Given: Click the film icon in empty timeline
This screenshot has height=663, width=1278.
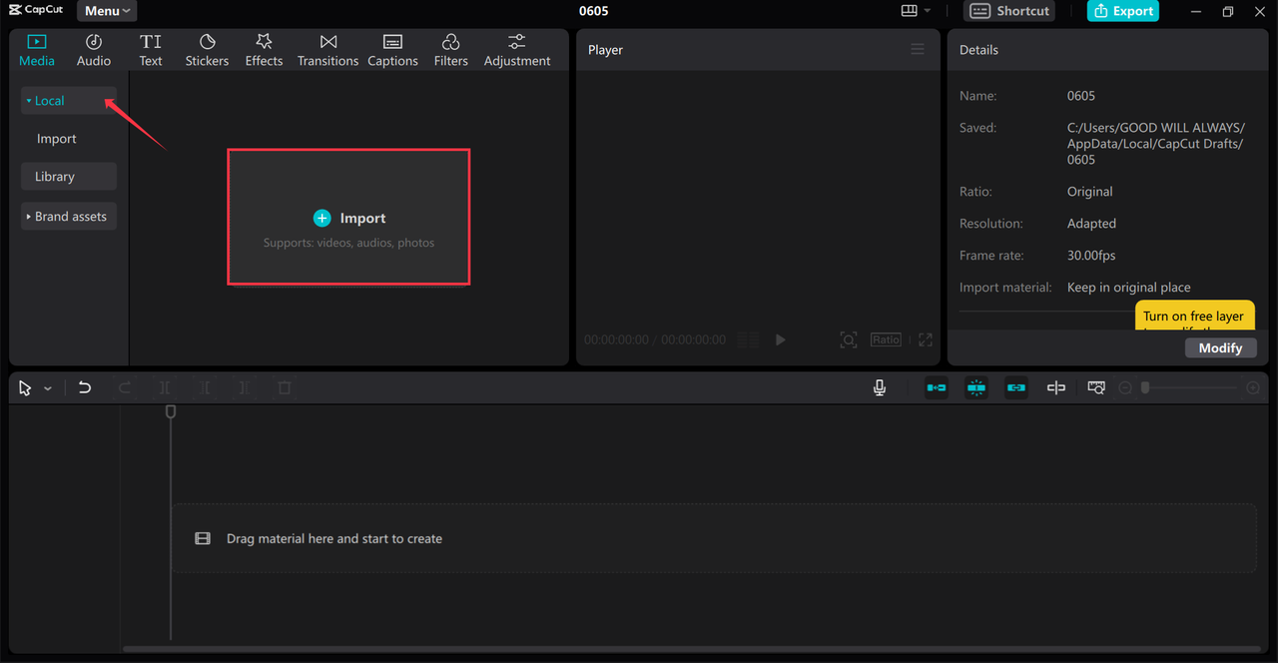Looking at the screenshot, I should (x=203, y=538).
